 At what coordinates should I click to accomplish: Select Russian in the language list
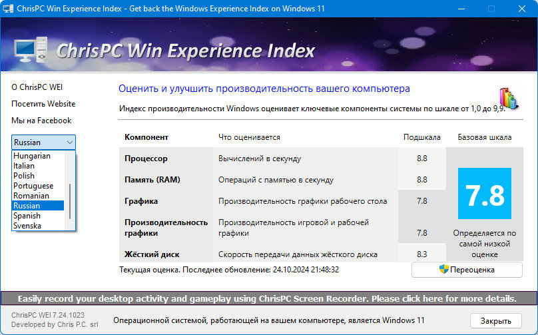point(38,206)
